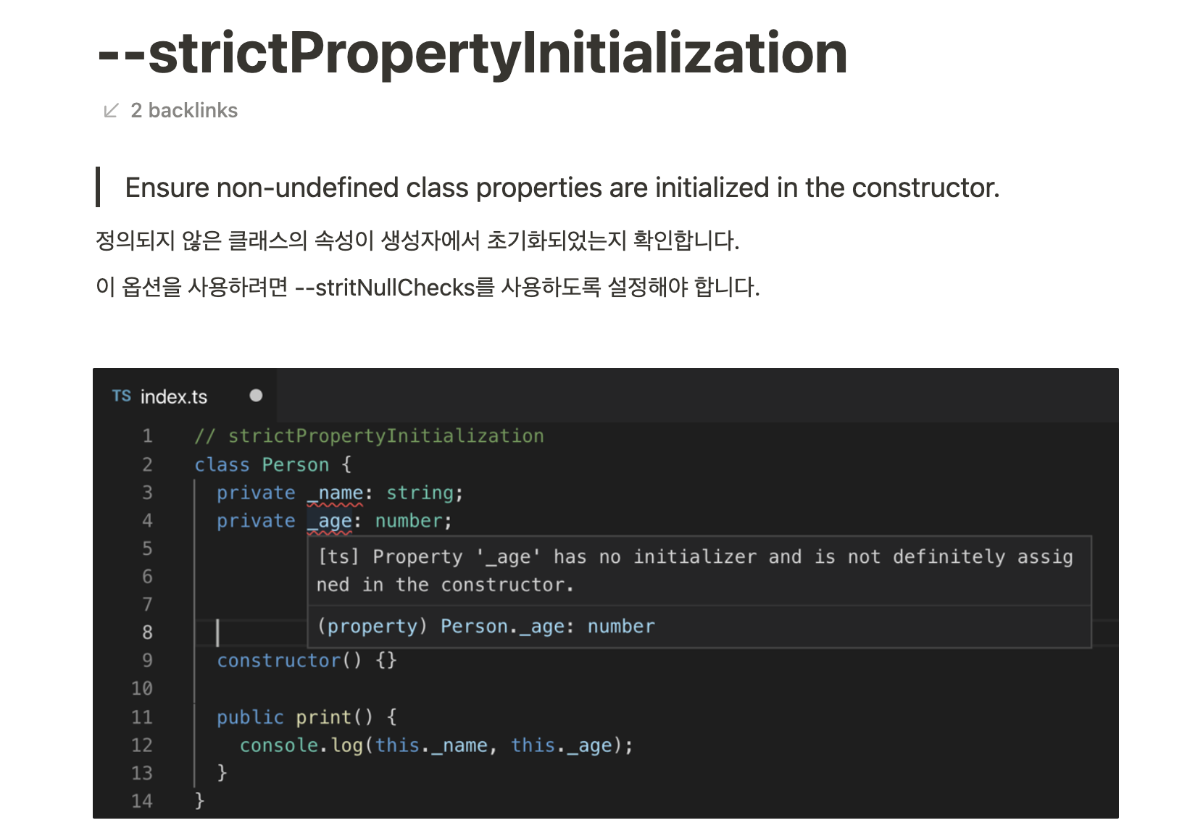This screenshot has width=1203, height=836.
Task: Click the Korean sentence mentioning --stritNullChecks
Action: (428, 288)
